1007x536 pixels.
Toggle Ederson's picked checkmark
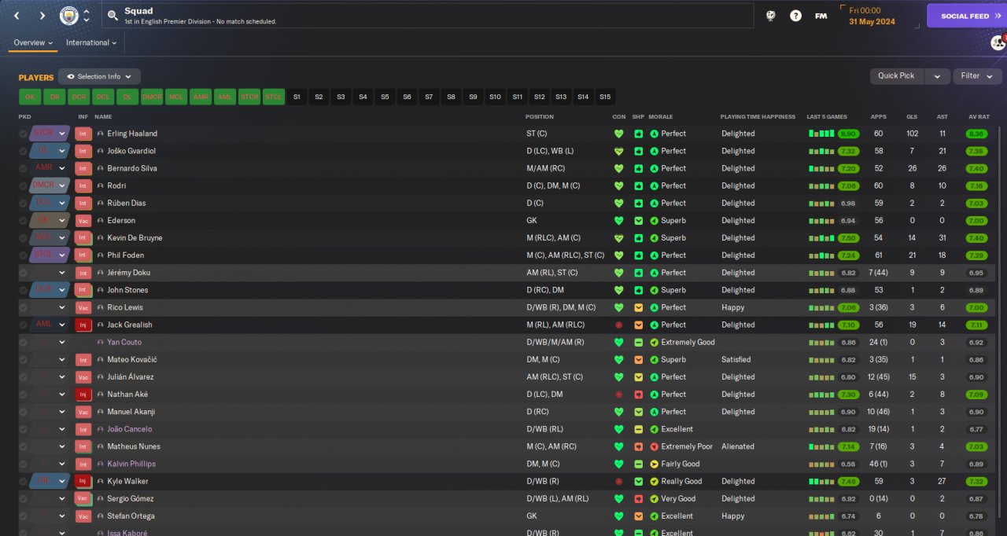coord(23,221)
